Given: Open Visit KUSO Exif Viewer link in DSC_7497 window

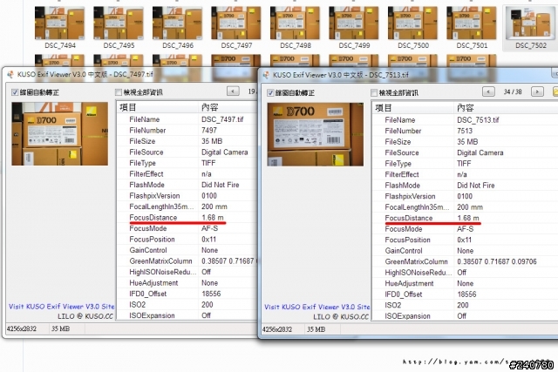Looking at the screenshot, I should 62,306.
